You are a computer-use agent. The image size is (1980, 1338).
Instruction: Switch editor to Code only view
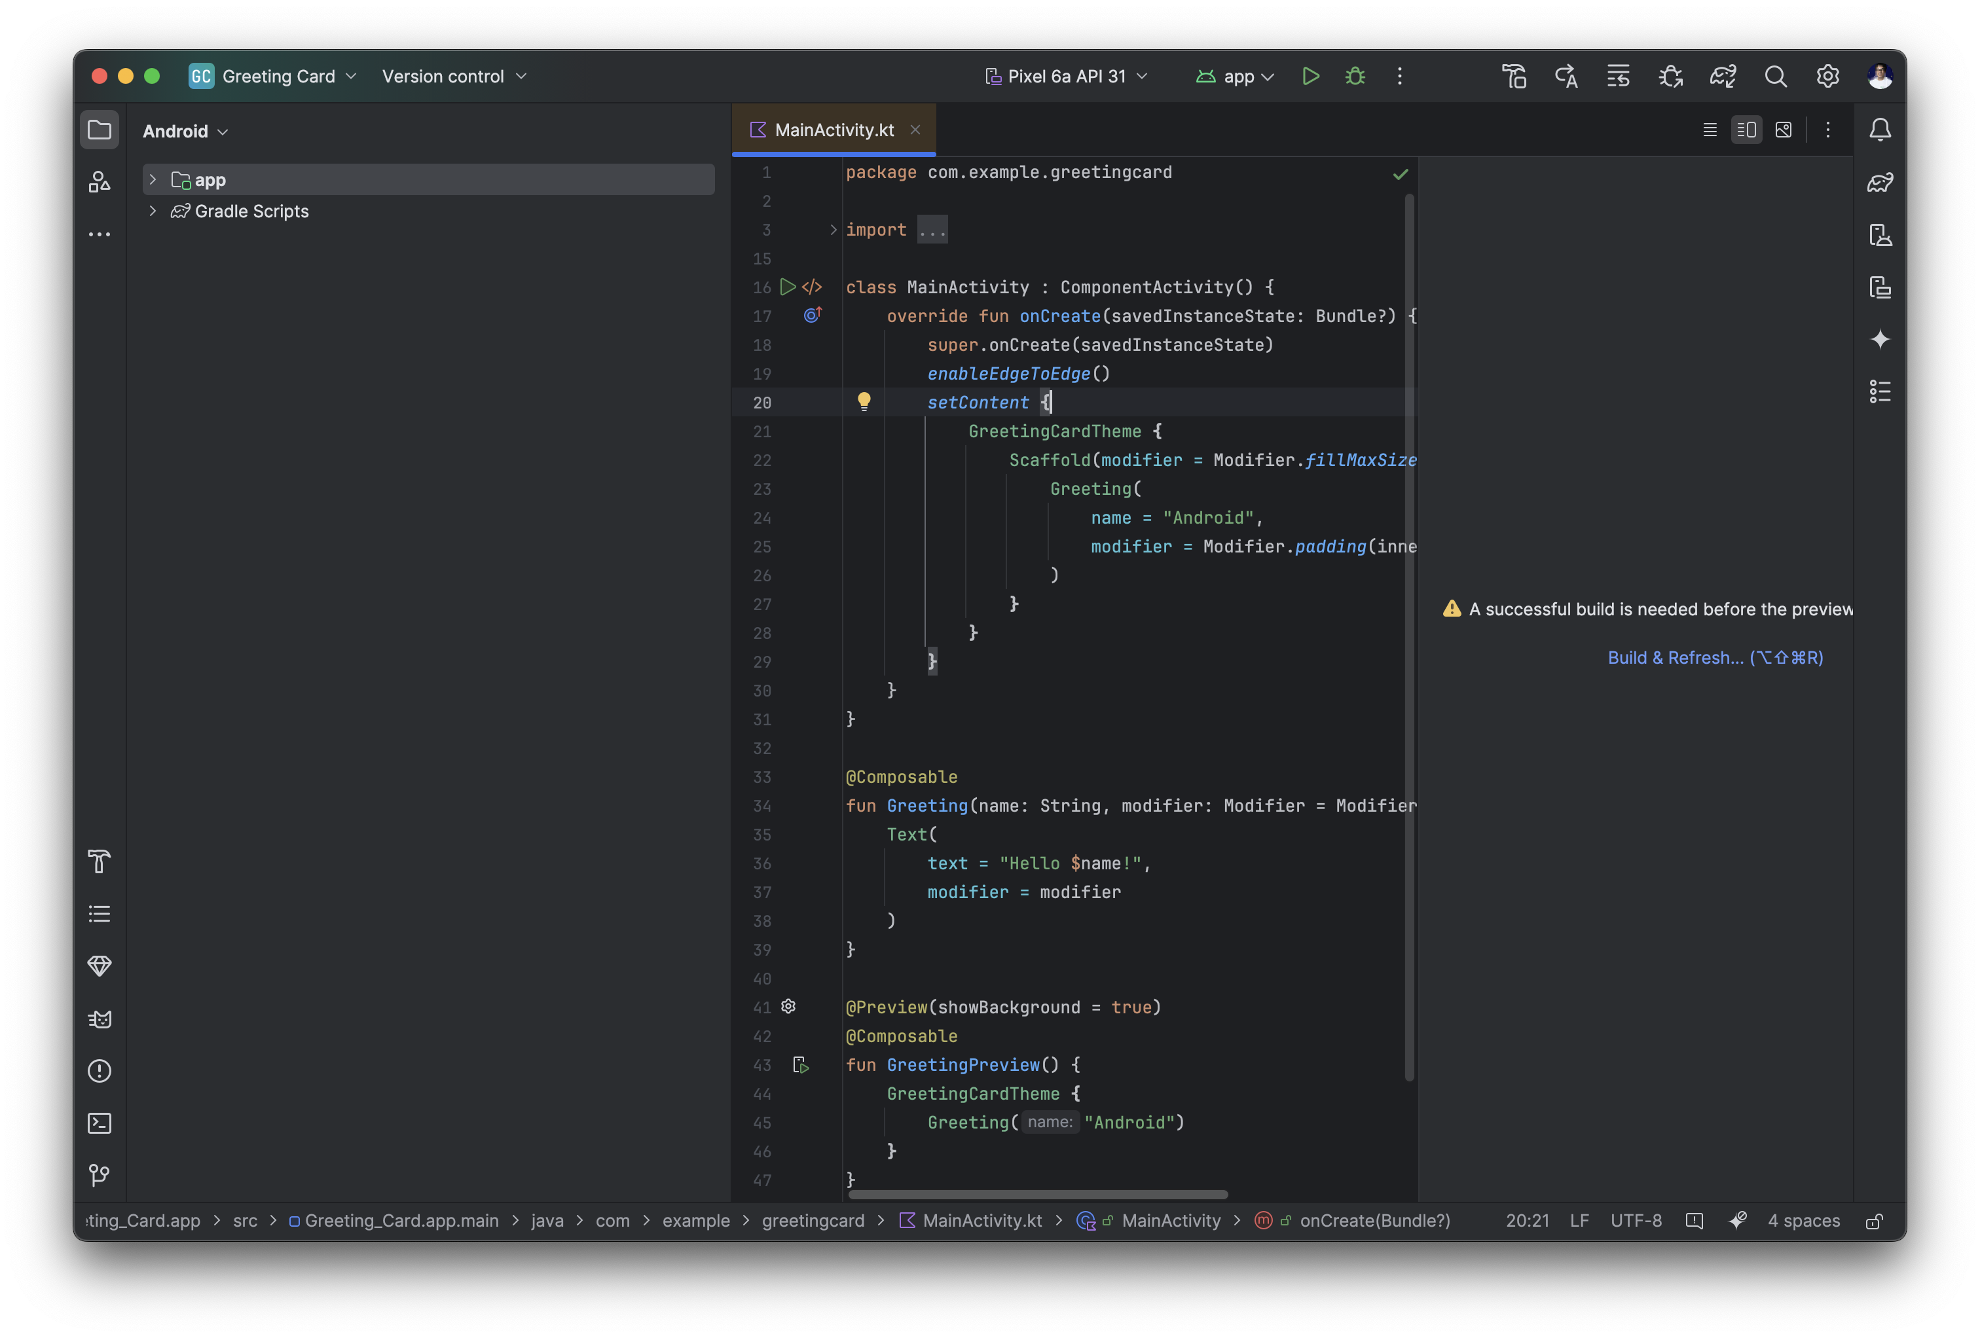(1709, 130)
